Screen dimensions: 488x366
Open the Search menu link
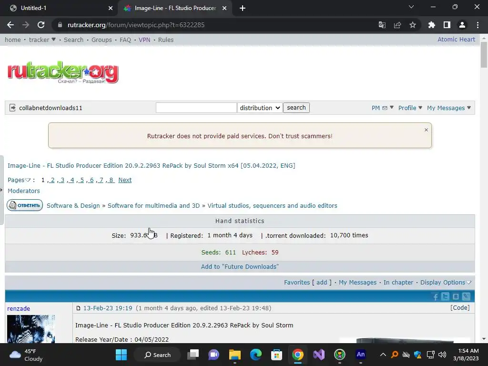coord(73,40)
